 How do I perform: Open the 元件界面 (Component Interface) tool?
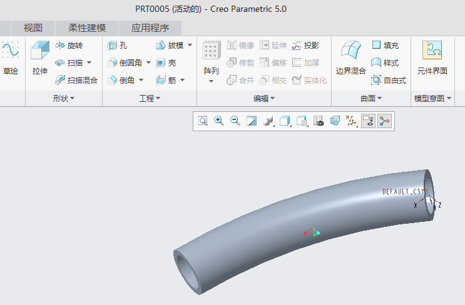click(x=432, y=58)
